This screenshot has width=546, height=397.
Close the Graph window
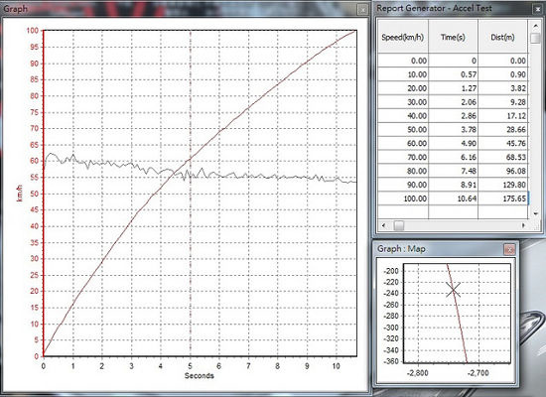click(362, 9)
